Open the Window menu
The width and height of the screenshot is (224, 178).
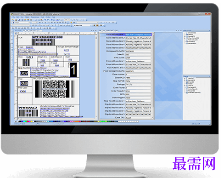tap(48, 17)
